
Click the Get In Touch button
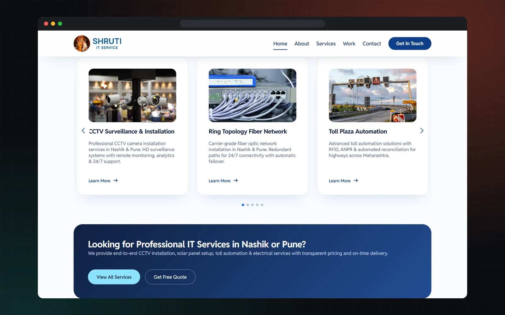410,43
